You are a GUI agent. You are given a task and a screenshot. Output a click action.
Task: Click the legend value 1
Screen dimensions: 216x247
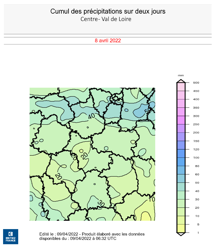click(198, 233)
